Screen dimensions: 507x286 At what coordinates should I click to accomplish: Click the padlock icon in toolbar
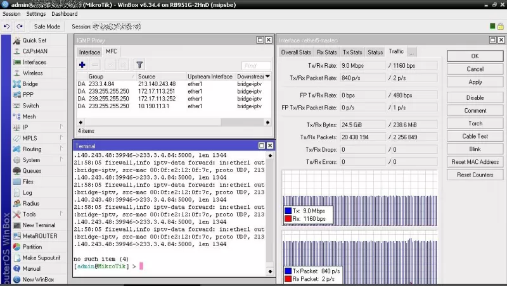500,26
